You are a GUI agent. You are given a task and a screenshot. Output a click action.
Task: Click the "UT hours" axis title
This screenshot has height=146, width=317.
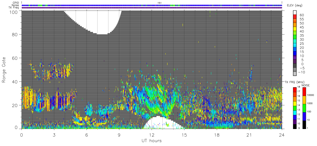coord(152,141)
